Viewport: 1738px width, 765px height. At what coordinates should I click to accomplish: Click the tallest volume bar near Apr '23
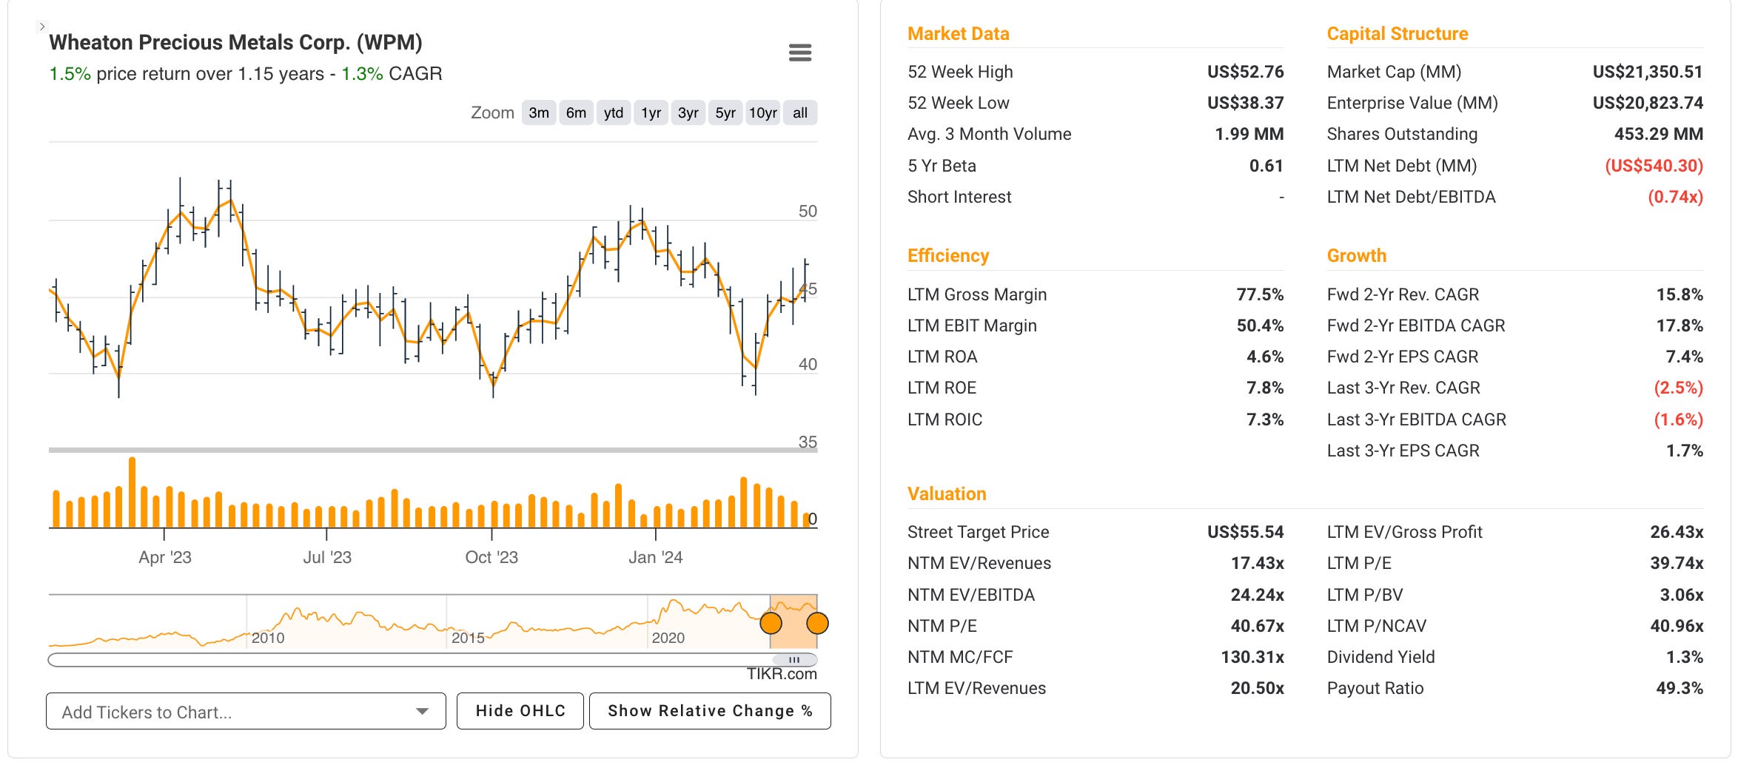(132, 492)
